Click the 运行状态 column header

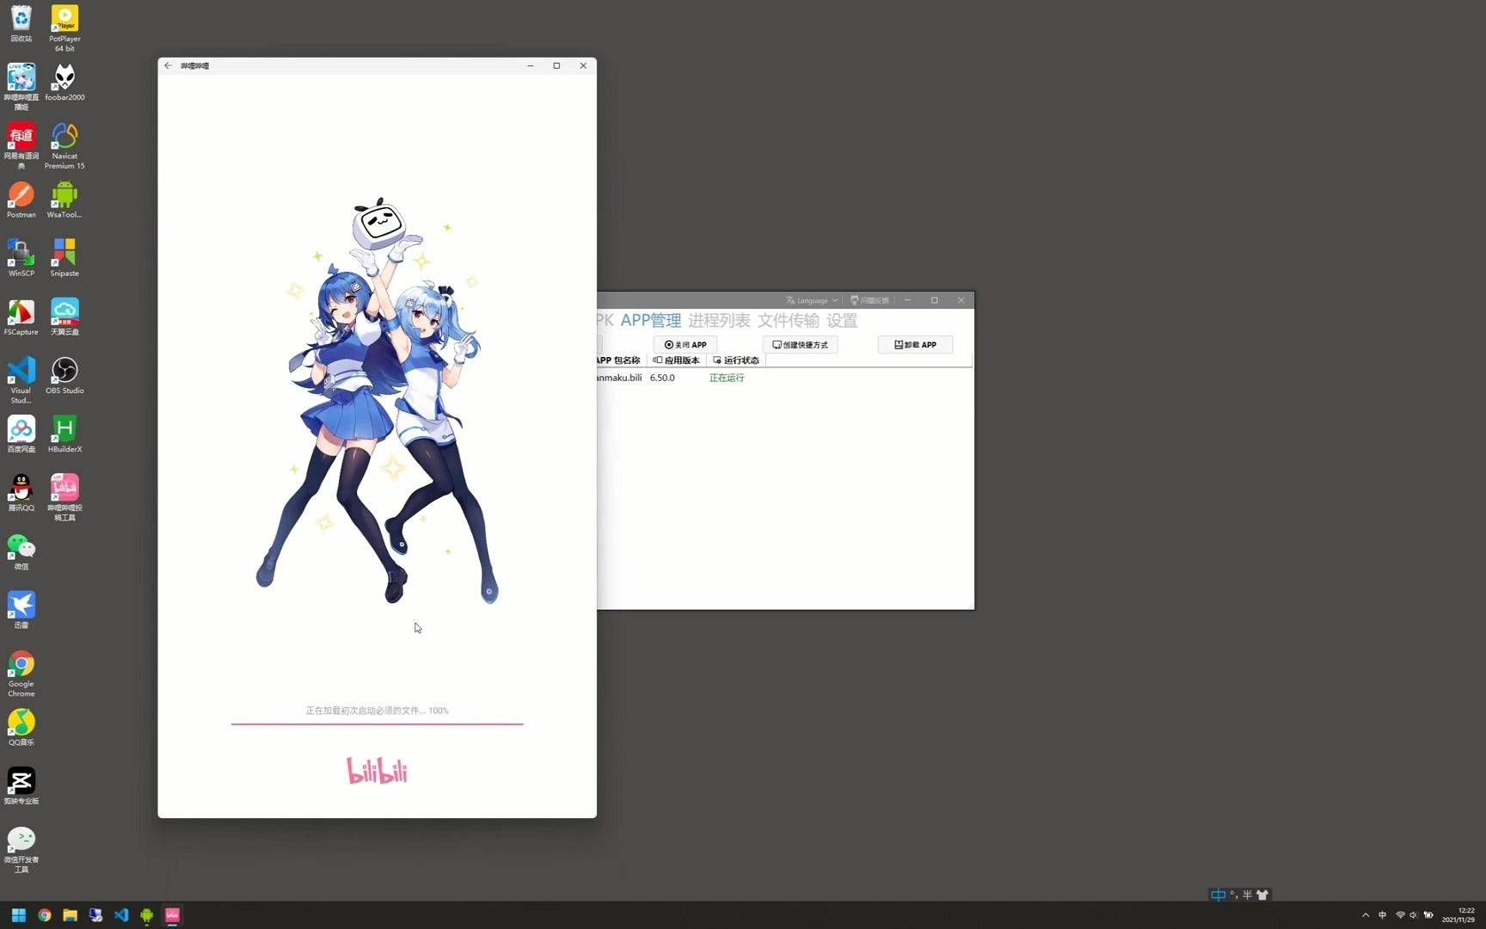736,360
